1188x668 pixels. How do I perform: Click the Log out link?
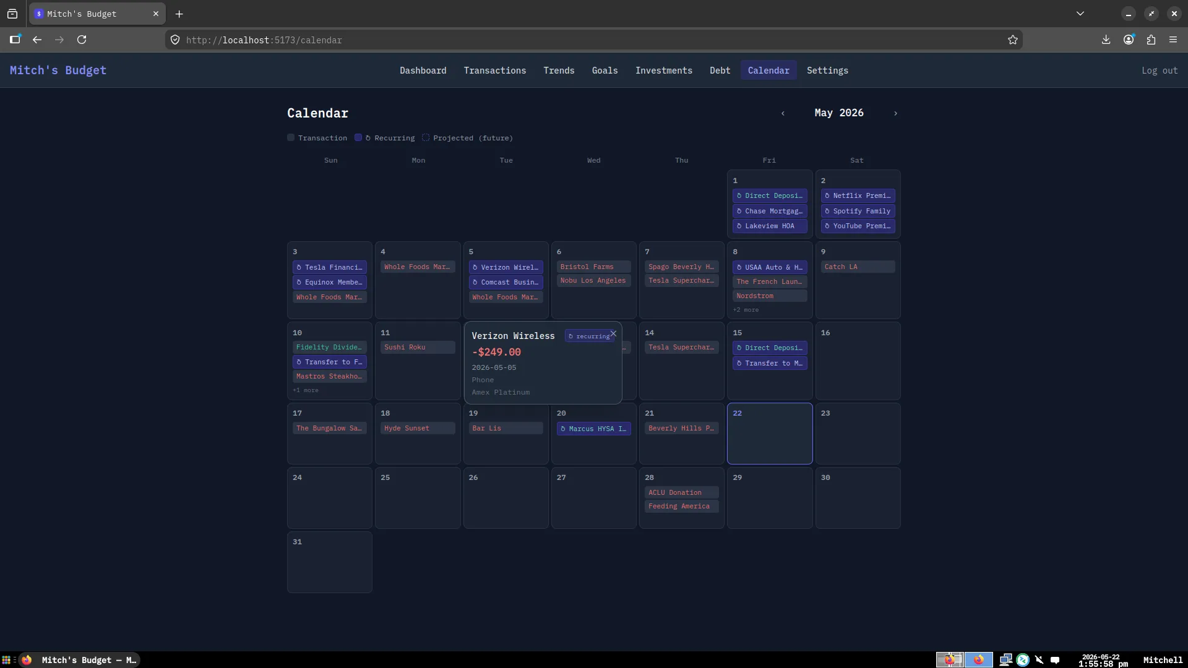(x=1160, y=71)
